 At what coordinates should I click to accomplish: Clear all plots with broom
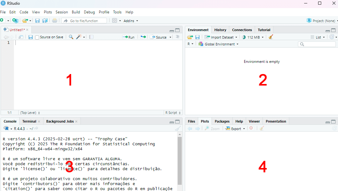262,128
